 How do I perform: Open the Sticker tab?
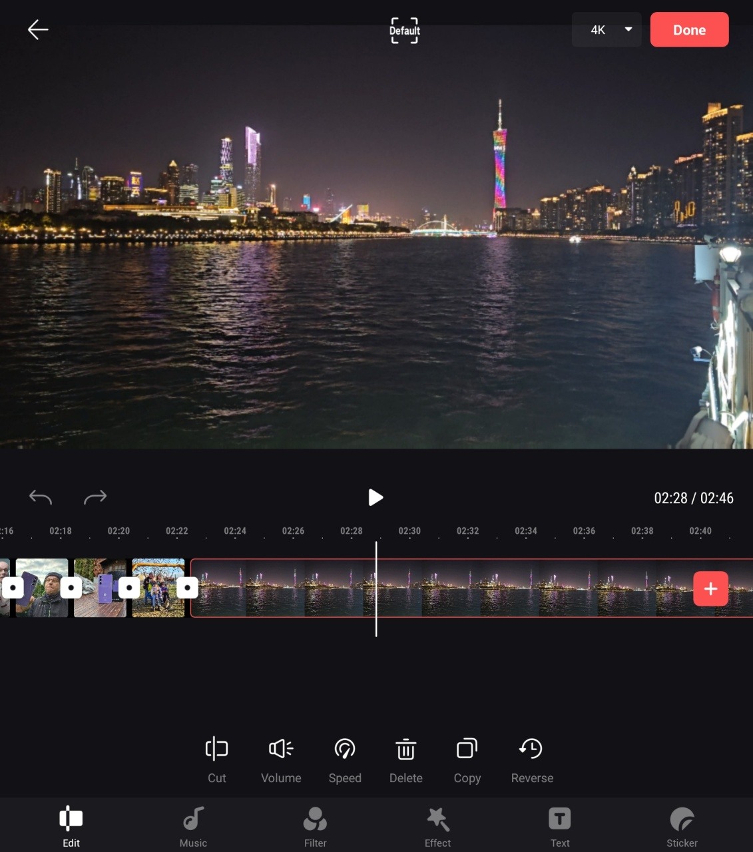pyautogui.click(x=682, y=826)
